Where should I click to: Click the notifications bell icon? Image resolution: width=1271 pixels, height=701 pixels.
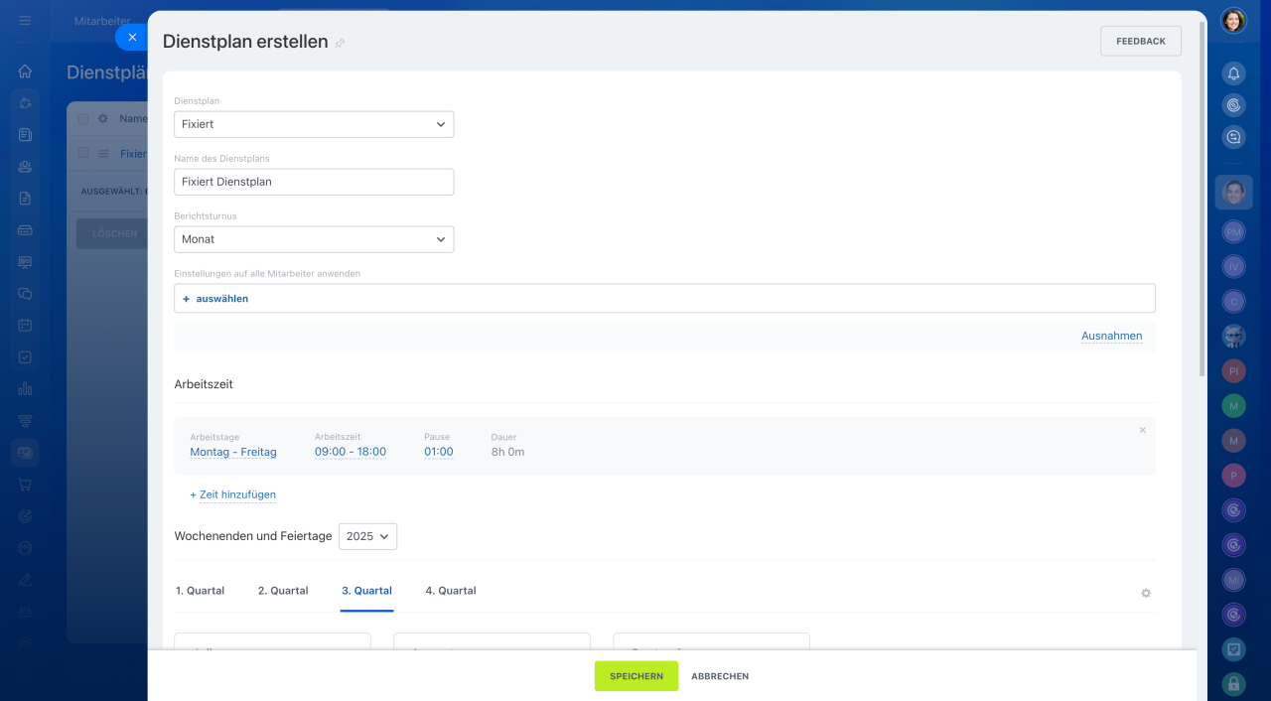1233,73
